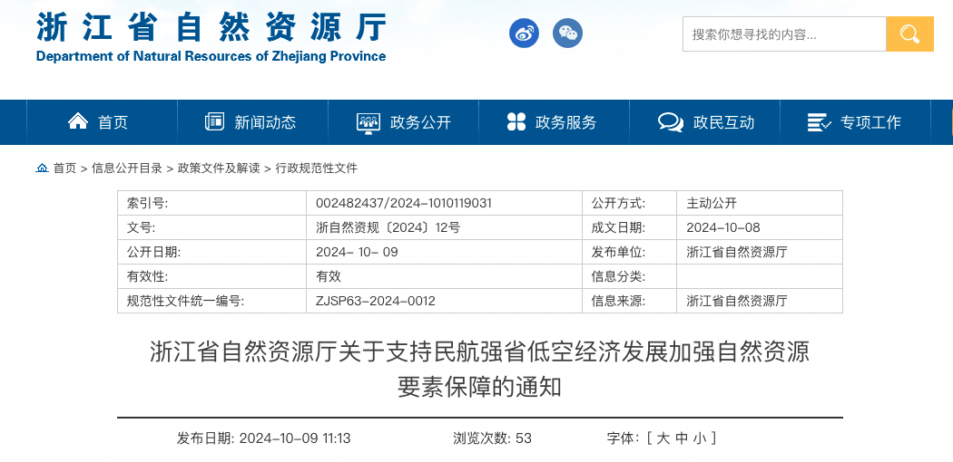The image size is (953, 462).
Task: Click the checklist icon beside 专项工作
Action: tap(819, 122)
